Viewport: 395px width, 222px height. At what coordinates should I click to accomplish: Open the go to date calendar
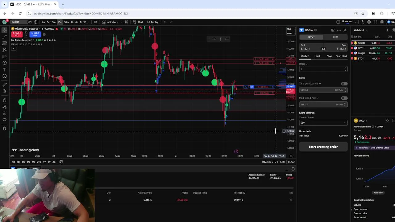[61, 162]
